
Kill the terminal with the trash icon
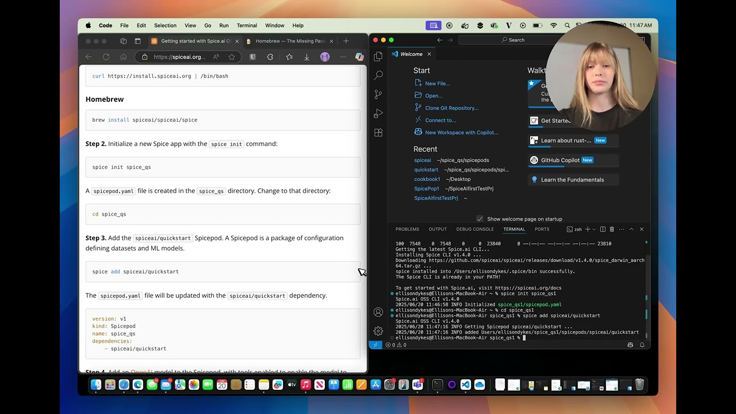tap(612, 229)
